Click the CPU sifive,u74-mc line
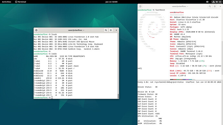The image size is (223, 125). point(191,56)
